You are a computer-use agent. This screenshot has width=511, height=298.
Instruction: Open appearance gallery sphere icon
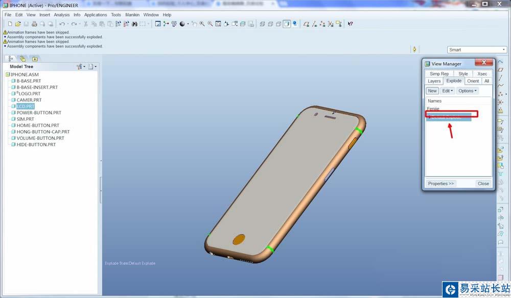pos(182,24)
